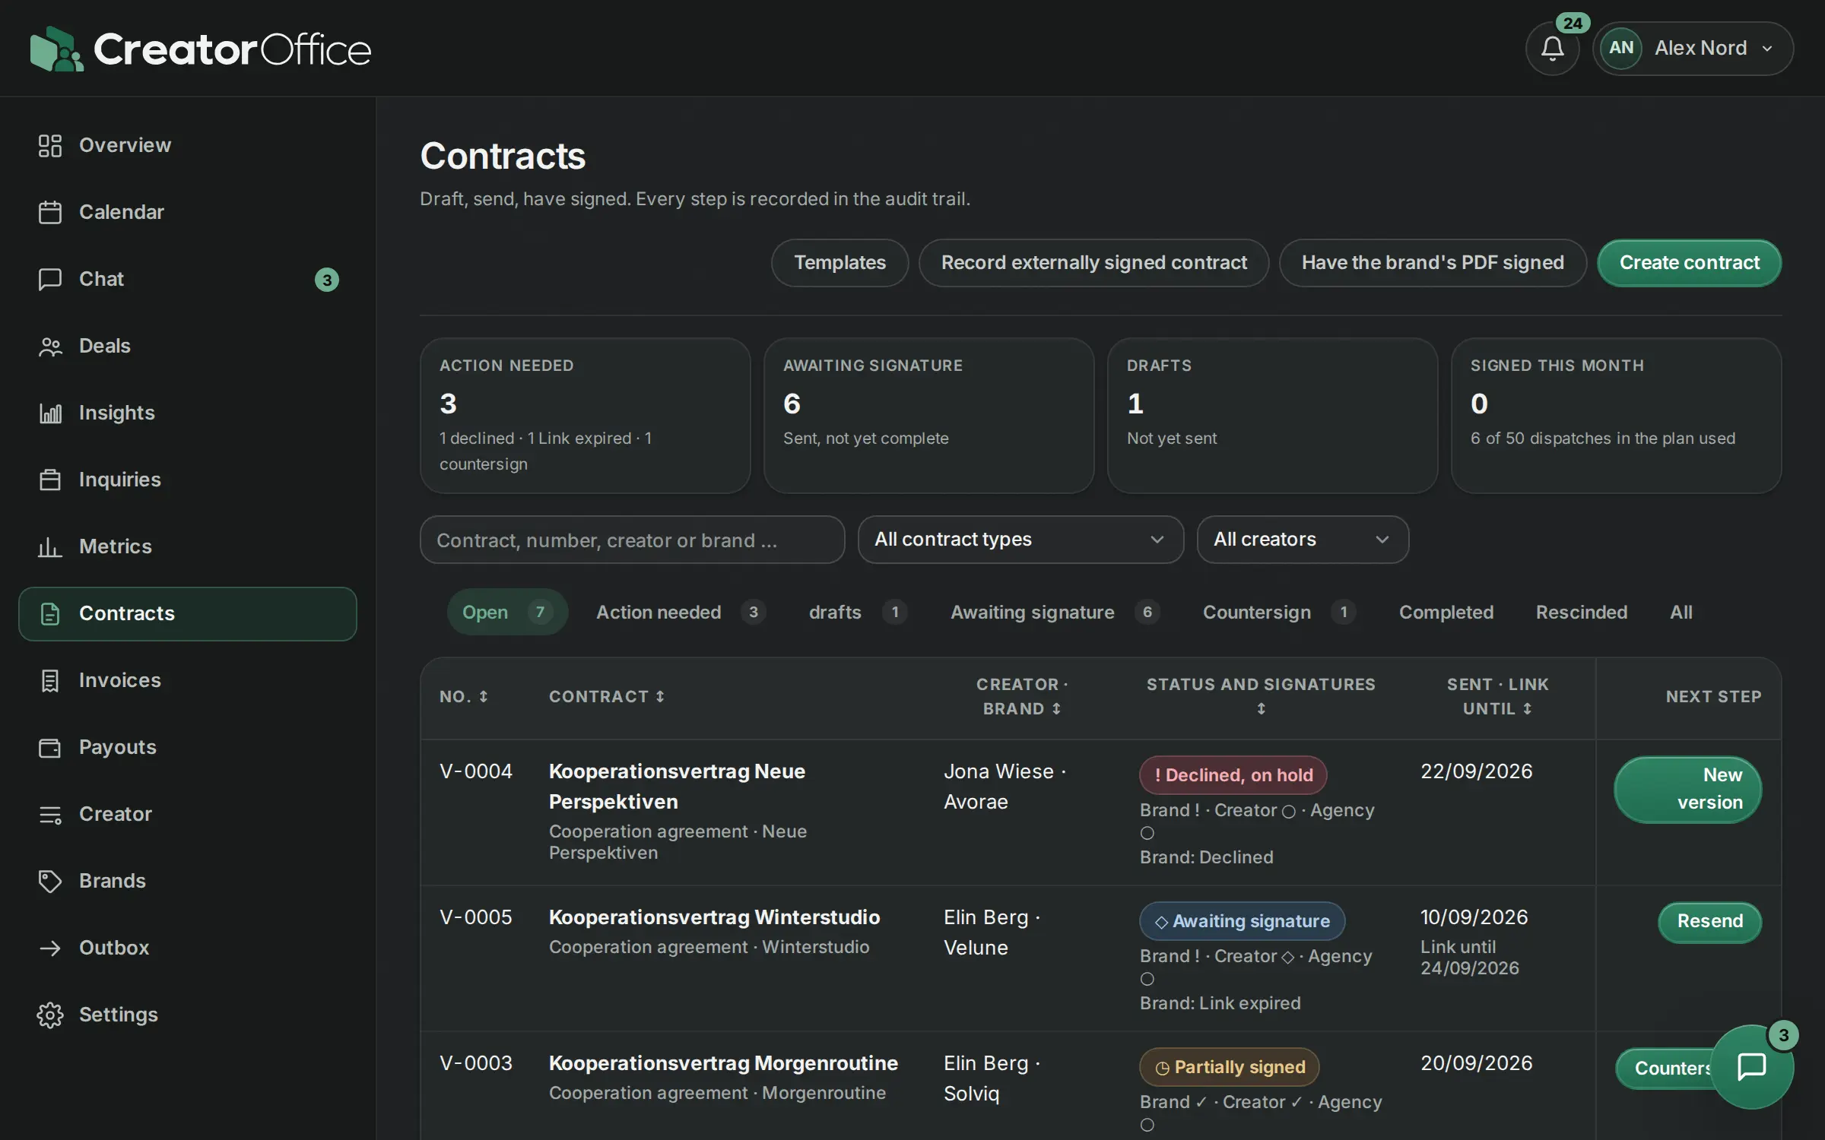The height and width of the screenshot is (1140, 1825).
Task: Select the Rescinded filter tab
Action: pyautogui.click(x=1582, y=612)
